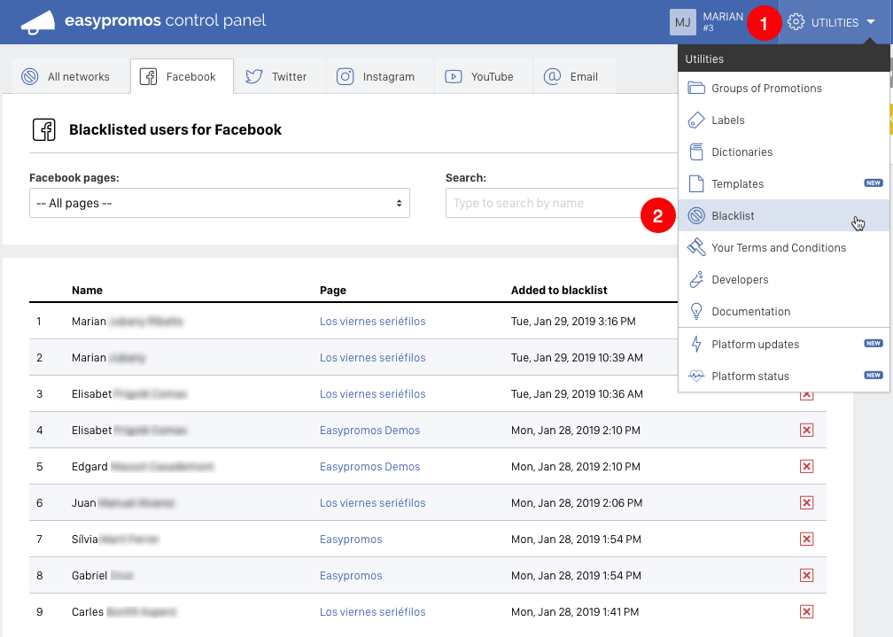This screenshot has width=893, height=637.
Task: Remove Juan in row 6 from blacklist
Action: pyautogui.click(x=806, y=503)
